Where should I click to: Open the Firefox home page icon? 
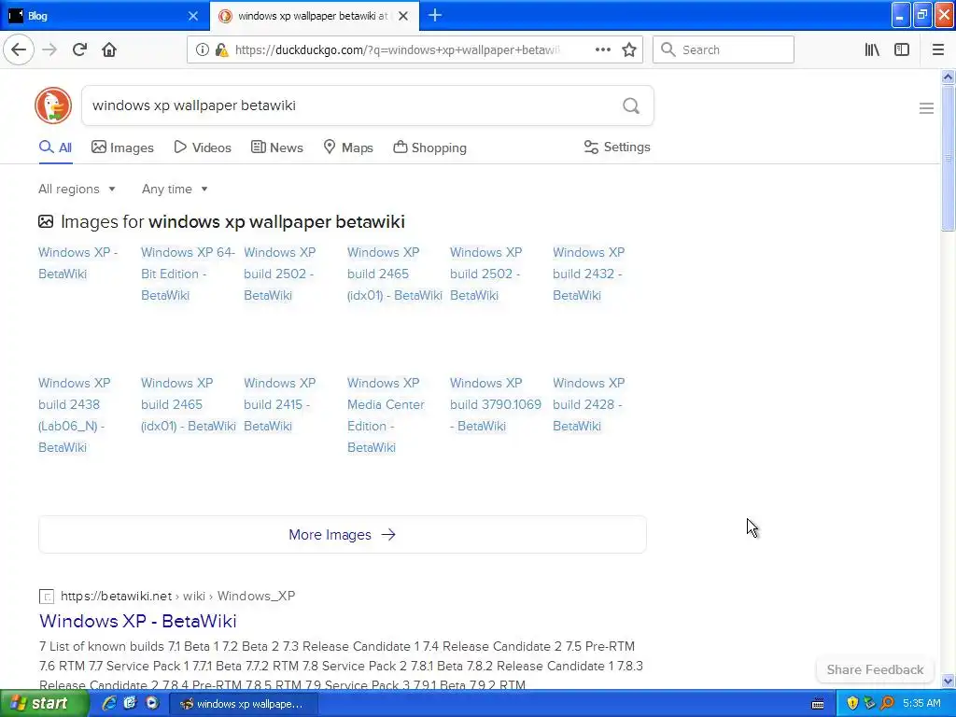[109, 50]
